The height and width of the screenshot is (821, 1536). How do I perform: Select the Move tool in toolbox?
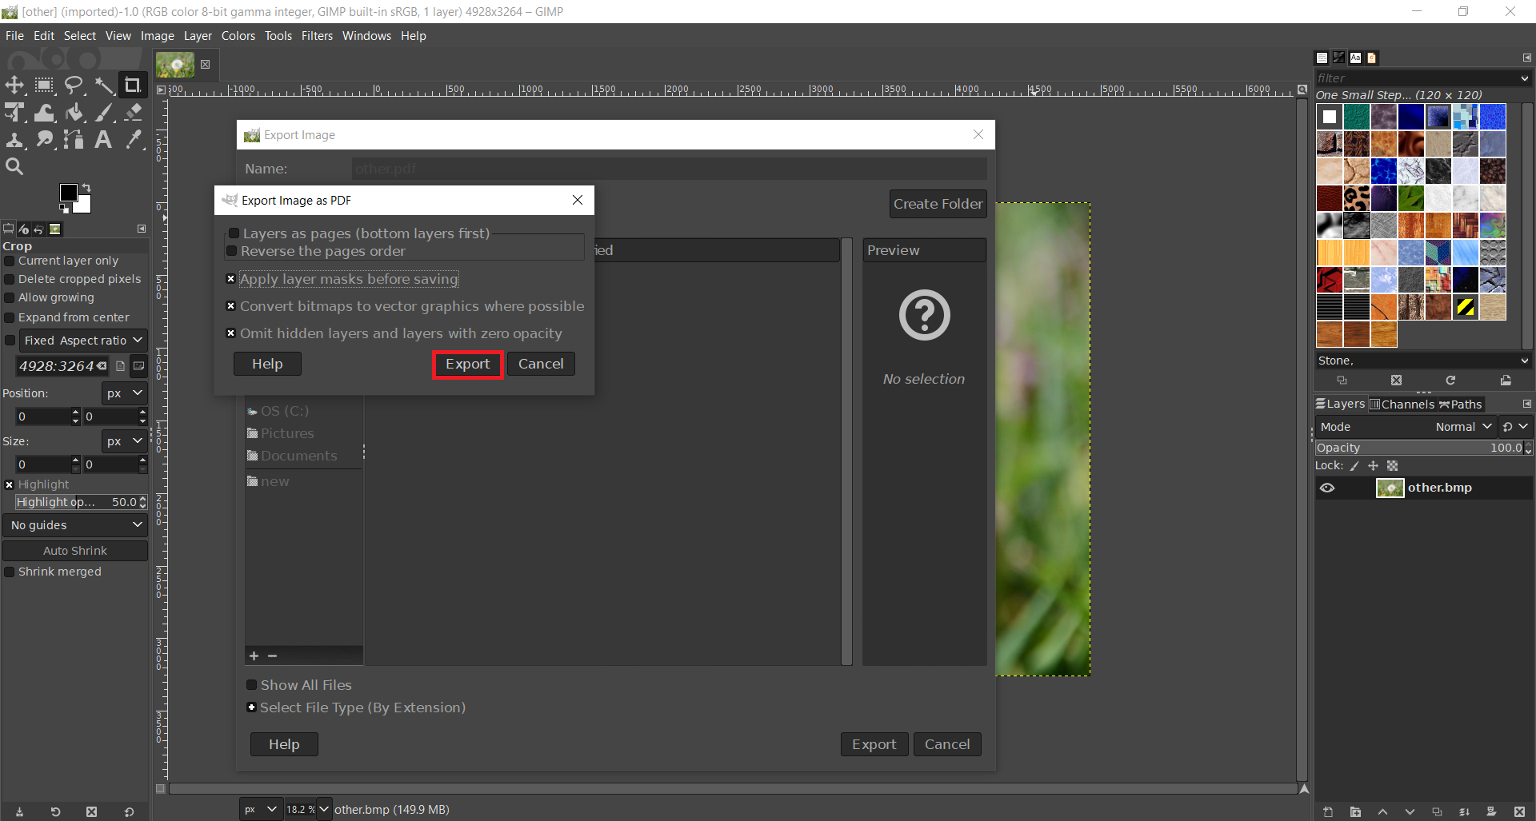coord(14,85)
